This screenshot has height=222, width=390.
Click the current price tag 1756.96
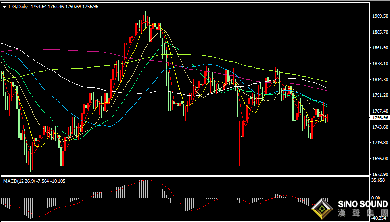[379, 118]
